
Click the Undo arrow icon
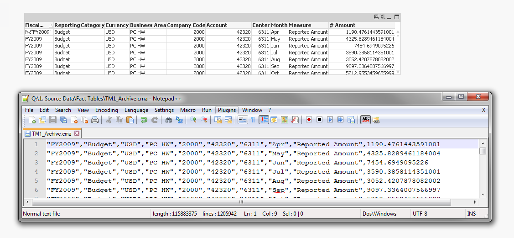tap(144, 120)
